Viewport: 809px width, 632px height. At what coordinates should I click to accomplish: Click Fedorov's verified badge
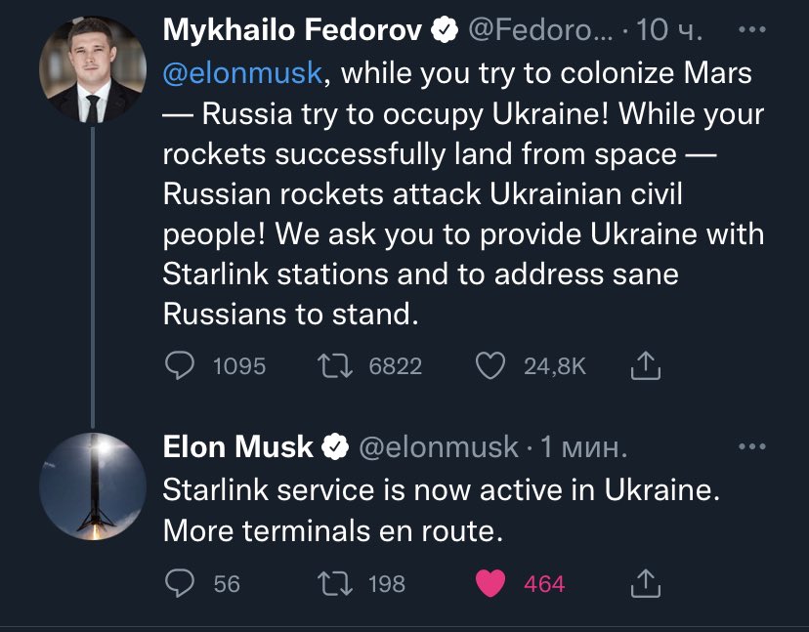(x=445, y=30)
